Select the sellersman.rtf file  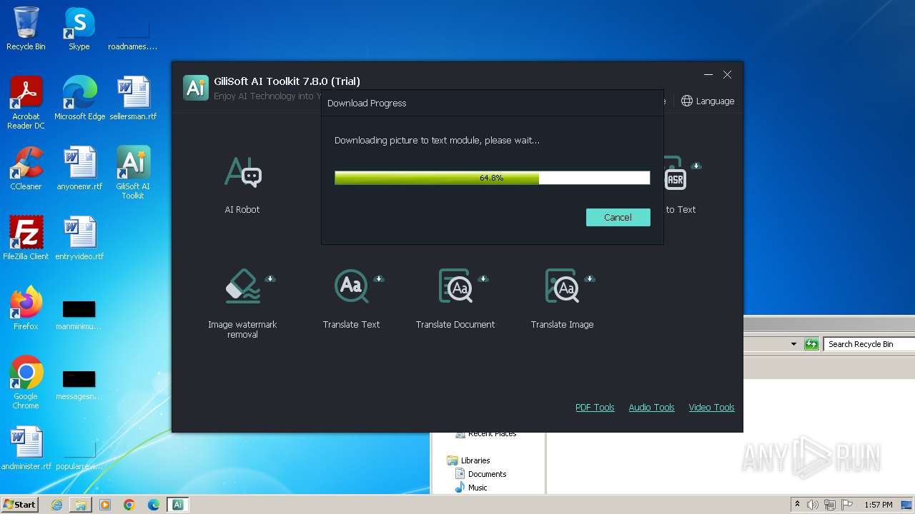(x=133, y=98)
